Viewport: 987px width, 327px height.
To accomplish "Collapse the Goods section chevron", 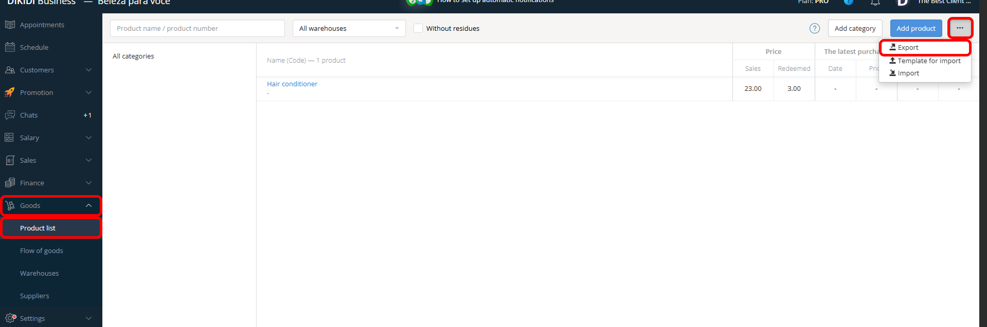I will (88, 205).
